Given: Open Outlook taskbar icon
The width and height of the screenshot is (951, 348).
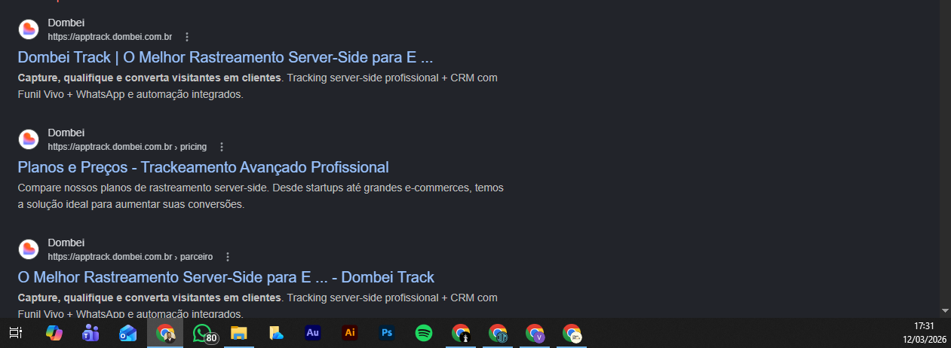Looking at the screenshot, I should (x=127, y=333).
